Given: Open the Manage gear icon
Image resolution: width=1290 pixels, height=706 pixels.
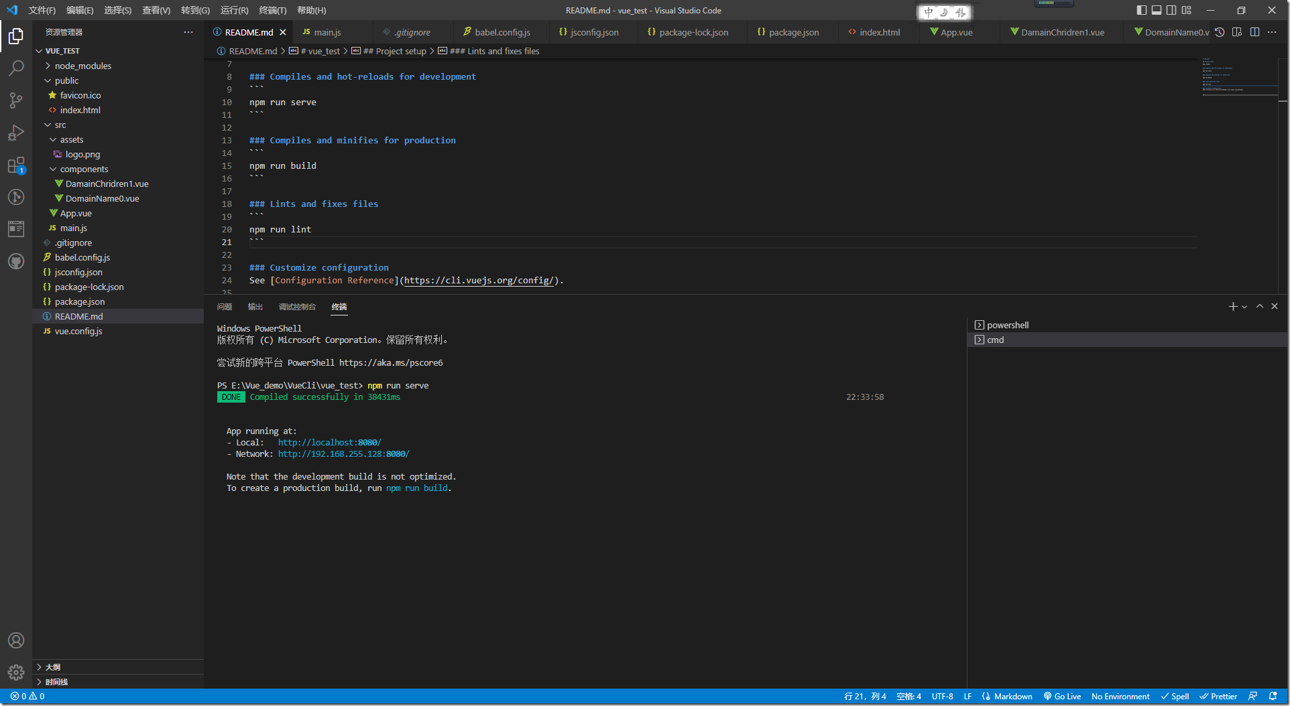Looking at the screenshot, I should tap(16, 673).
